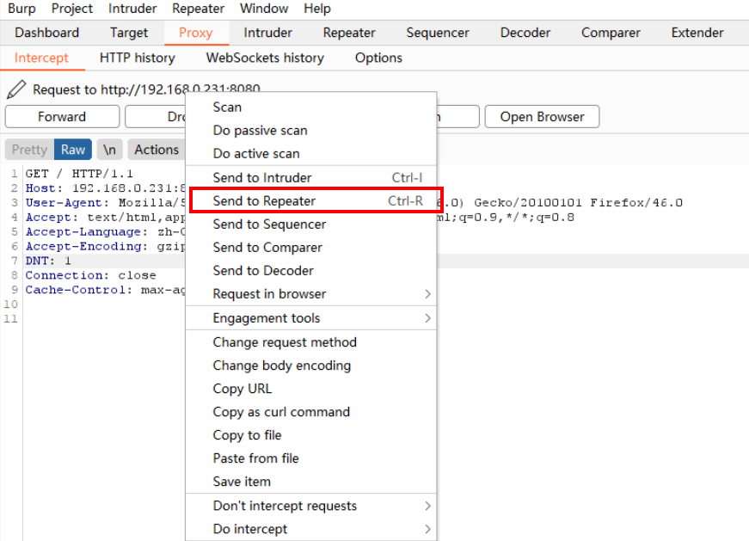This screenshot has height=541, width=749.
Task: Expand Do intercept submenu
Action: coord(311,529)
